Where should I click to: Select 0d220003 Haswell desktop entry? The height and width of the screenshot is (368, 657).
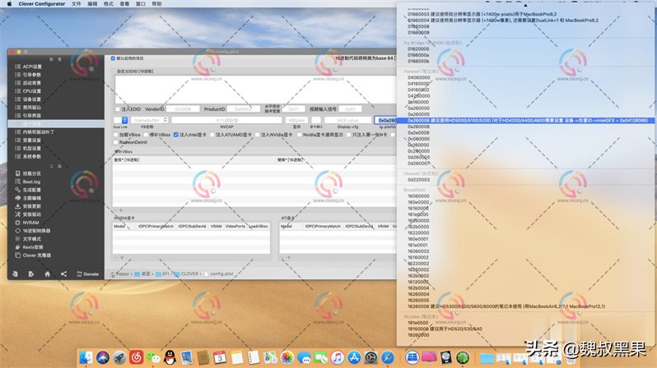coord(418,180)
